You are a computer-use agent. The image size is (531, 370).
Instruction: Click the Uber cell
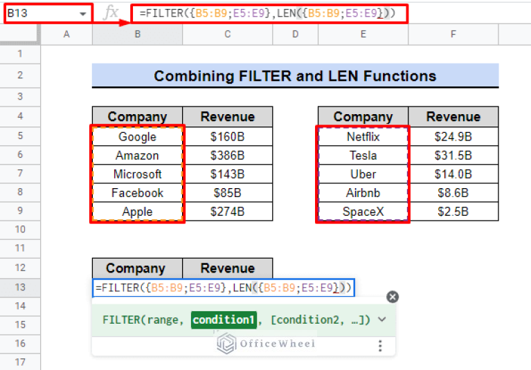[x=363, y=174]
